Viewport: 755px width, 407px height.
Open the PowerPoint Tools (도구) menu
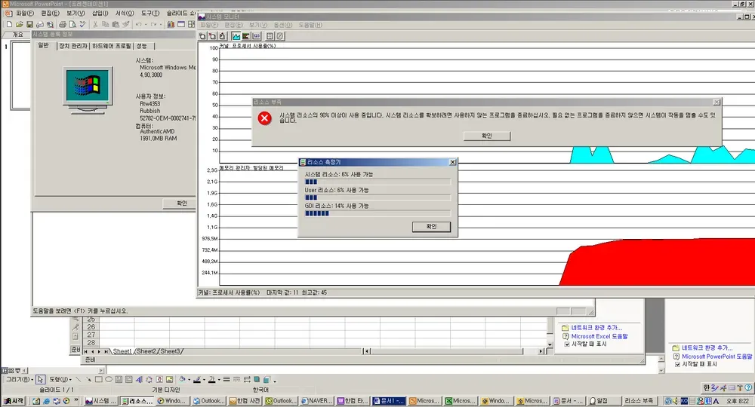click(x=150, y=13)
